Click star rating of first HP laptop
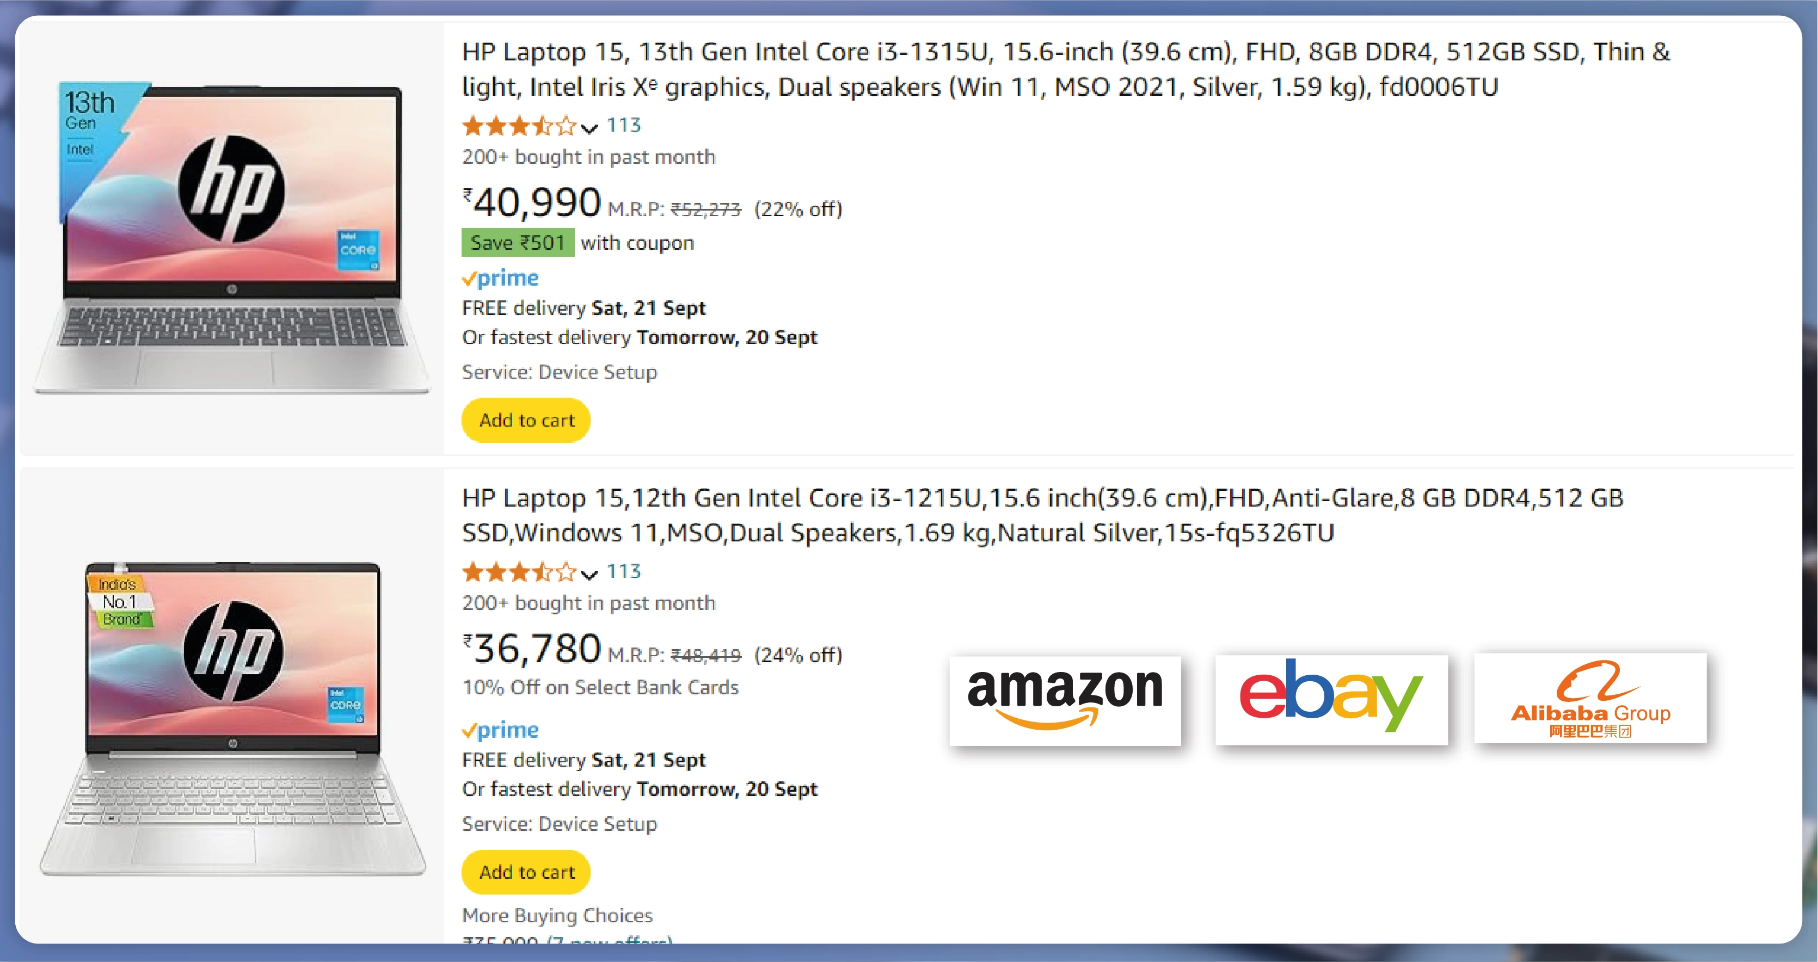The height and width of the screenshot is (962, 1818). pos(519,126)
